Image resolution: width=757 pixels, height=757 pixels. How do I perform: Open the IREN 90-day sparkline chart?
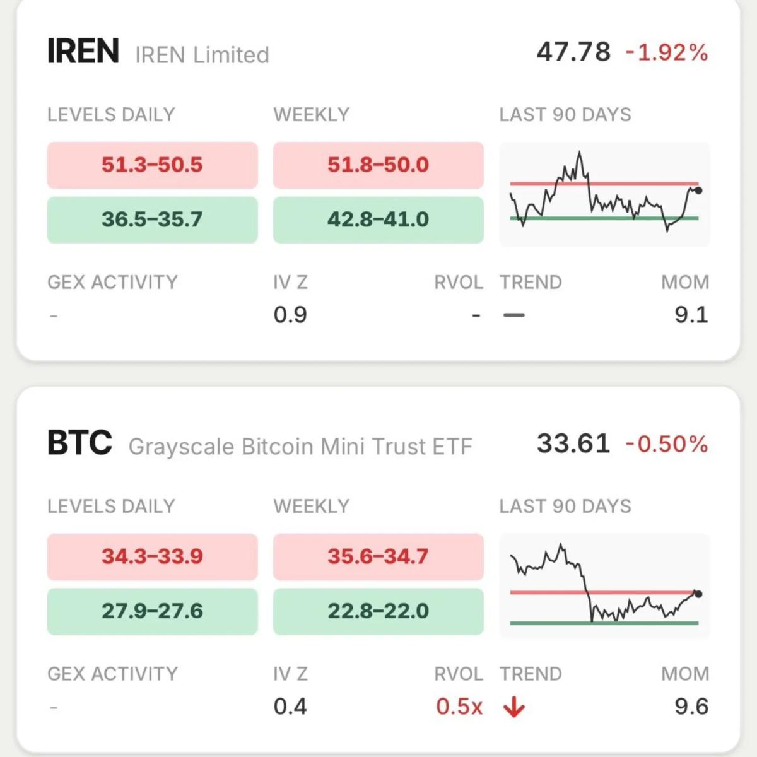(604, 193)
